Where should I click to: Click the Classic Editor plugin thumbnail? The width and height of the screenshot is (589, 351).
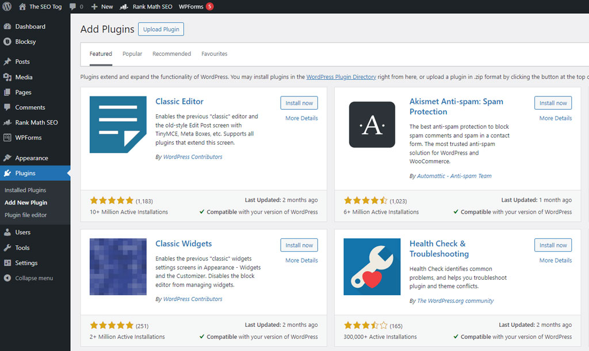pos(118,125)
